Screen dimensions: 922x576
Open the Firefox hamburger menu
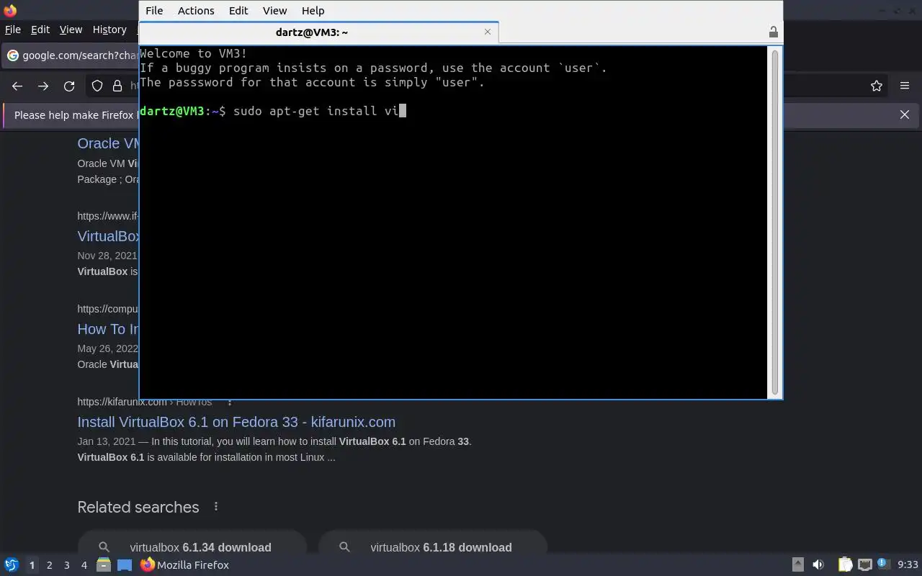(x=905, y=86)
